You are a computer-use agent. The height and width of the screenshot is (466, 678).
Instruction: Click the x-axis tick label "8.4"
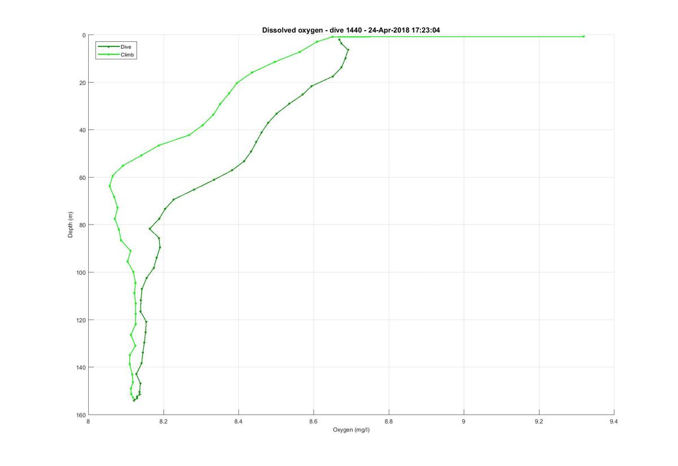238,421
